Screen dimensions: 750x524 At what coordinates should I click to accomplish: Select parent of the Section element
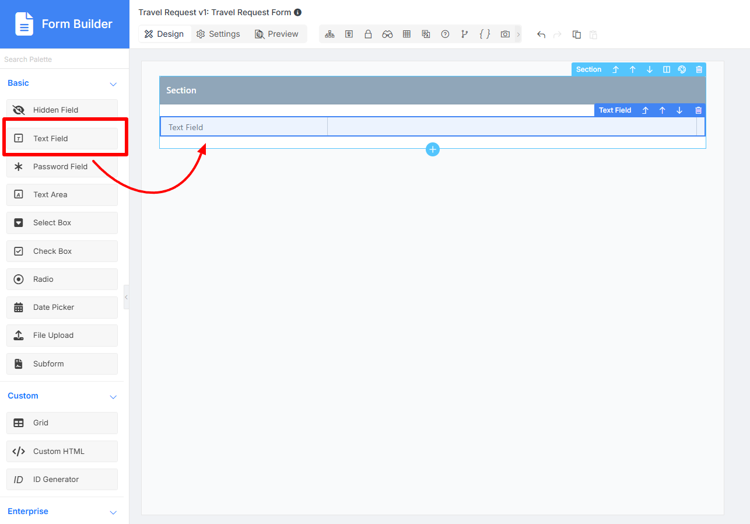(615, 69)
